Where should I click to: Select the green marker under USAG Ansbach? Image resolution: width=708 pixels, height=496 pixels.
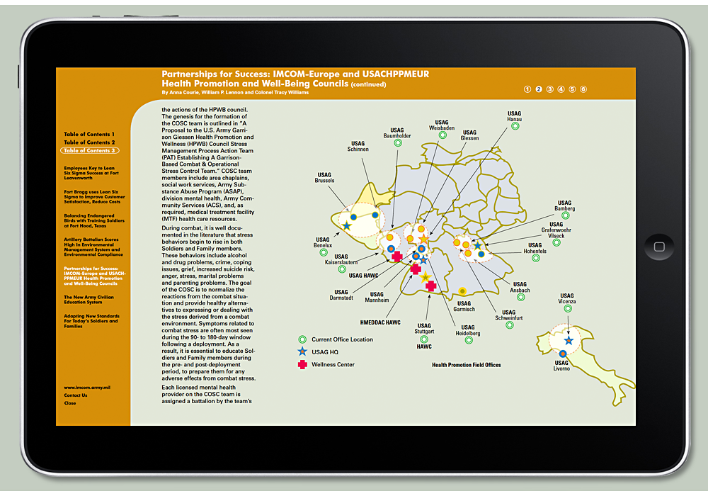point(520,297)
